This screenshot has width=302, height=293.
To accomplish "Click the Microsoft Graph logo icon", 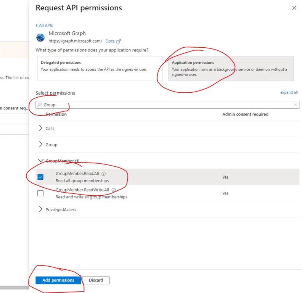I will click(40, 37).
